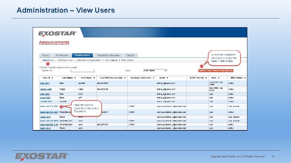This screenshot has width=291, height=163.
Task: Go to the Registration Requests tab
Action: 108,55
